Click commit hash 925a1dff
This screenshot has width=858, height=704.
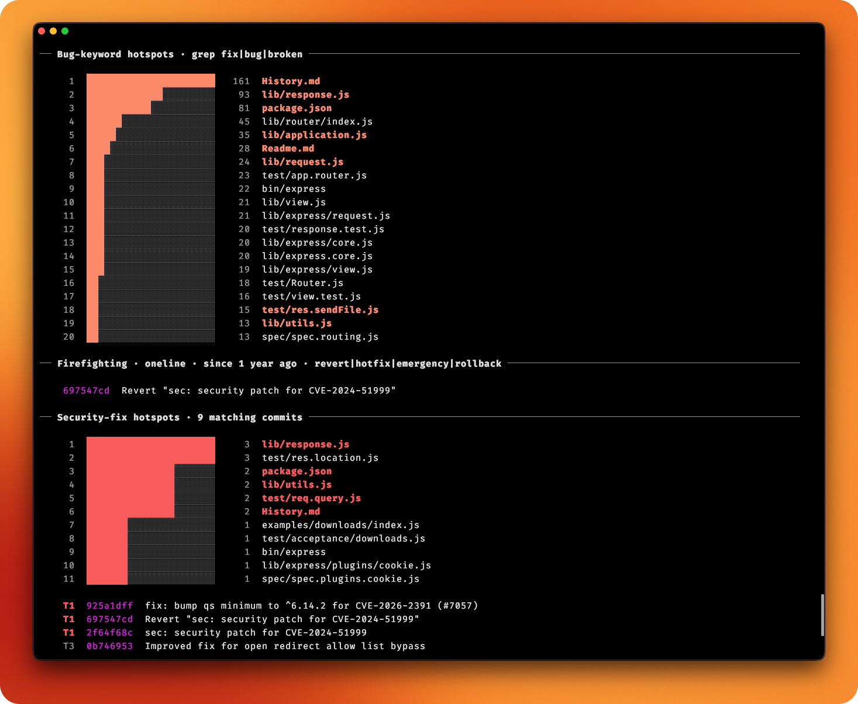[109, 606]
